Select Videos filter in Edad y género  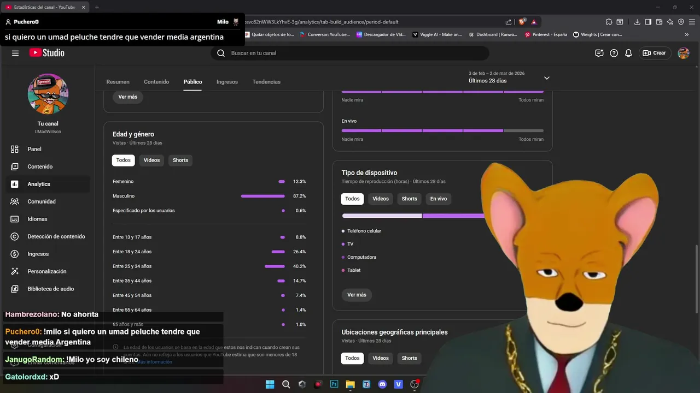tap(151, 160)
